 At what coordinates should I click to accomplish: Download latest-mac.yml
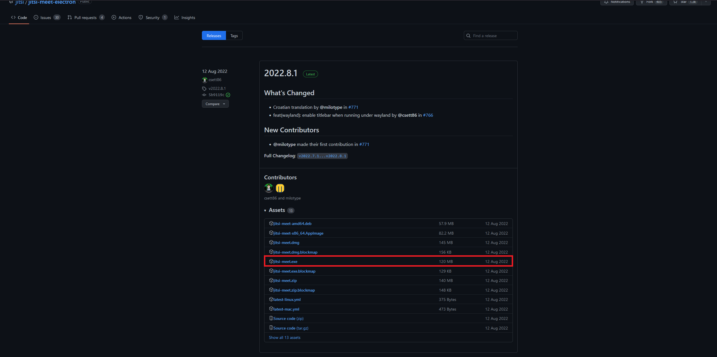pyautogui.click(x=286, y=309)
